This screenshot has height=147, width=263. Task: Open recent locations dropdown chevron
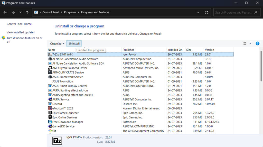tap(20, 12)
